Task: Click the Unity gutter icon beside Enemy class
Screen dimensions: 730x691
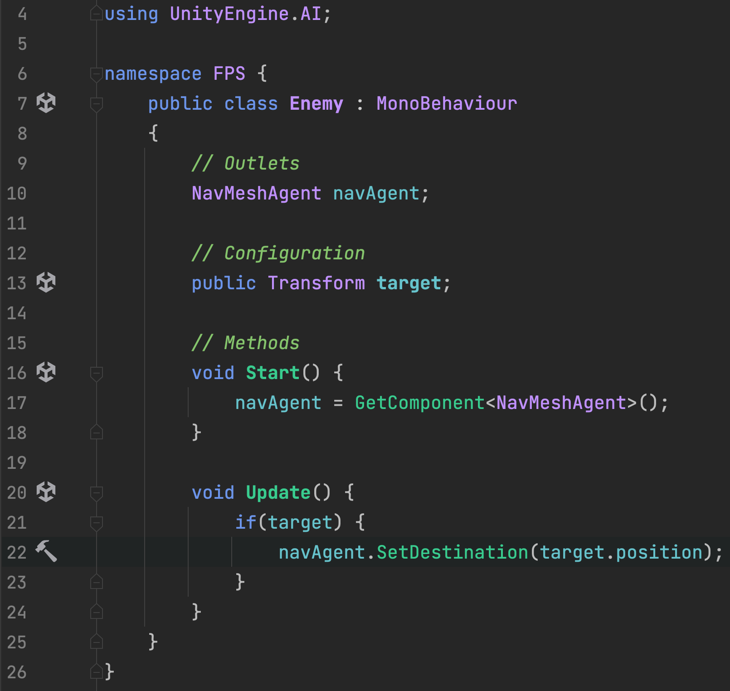Action: pyautogui.click(x=46, y=103)
